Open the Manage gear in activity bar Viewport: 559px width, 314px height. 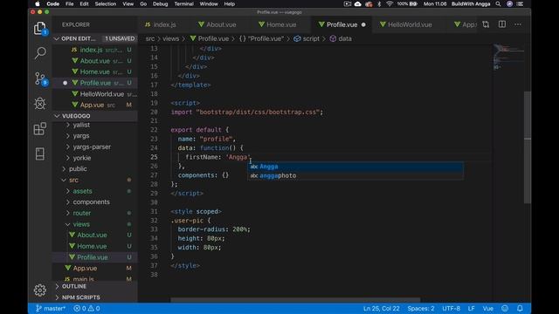pyautogui.click(x=40, y=290)
